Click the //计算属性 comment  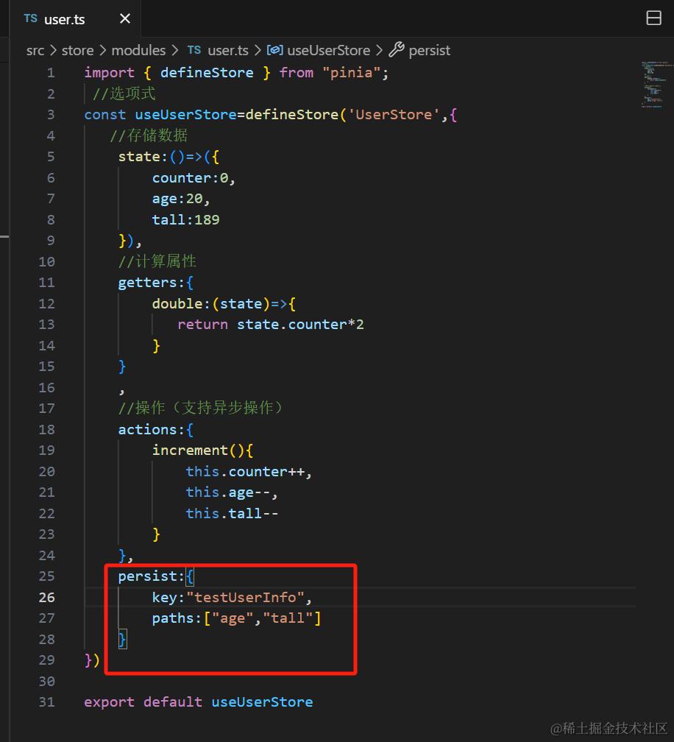click(157, 261)
